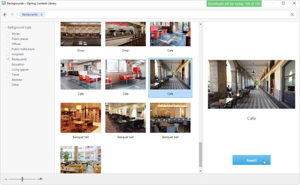The image size is (300, 185).
Task: Go forward with the right arrow
Action: [12, 15]
